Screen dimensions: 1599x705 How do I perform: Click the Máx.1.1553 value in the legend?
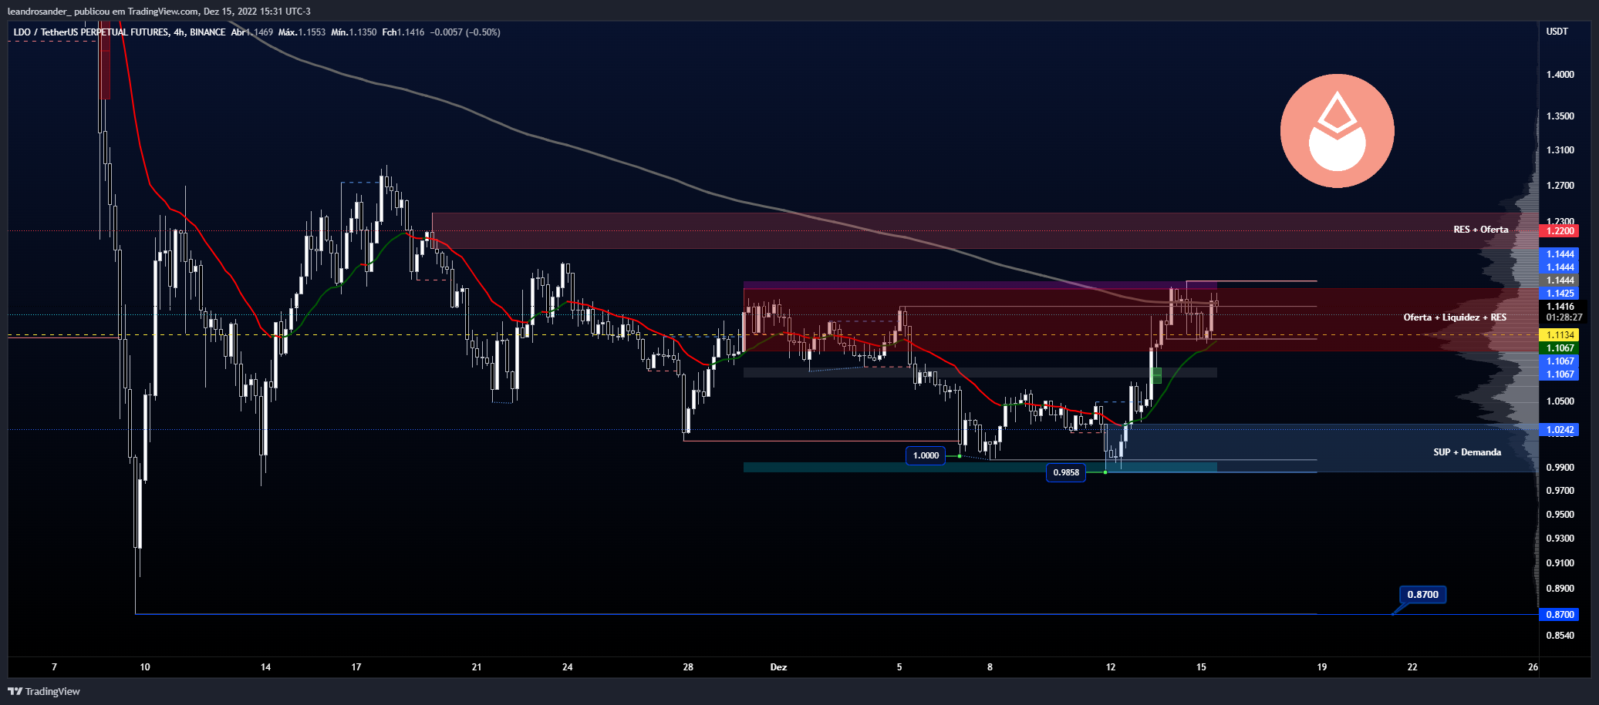302,32
